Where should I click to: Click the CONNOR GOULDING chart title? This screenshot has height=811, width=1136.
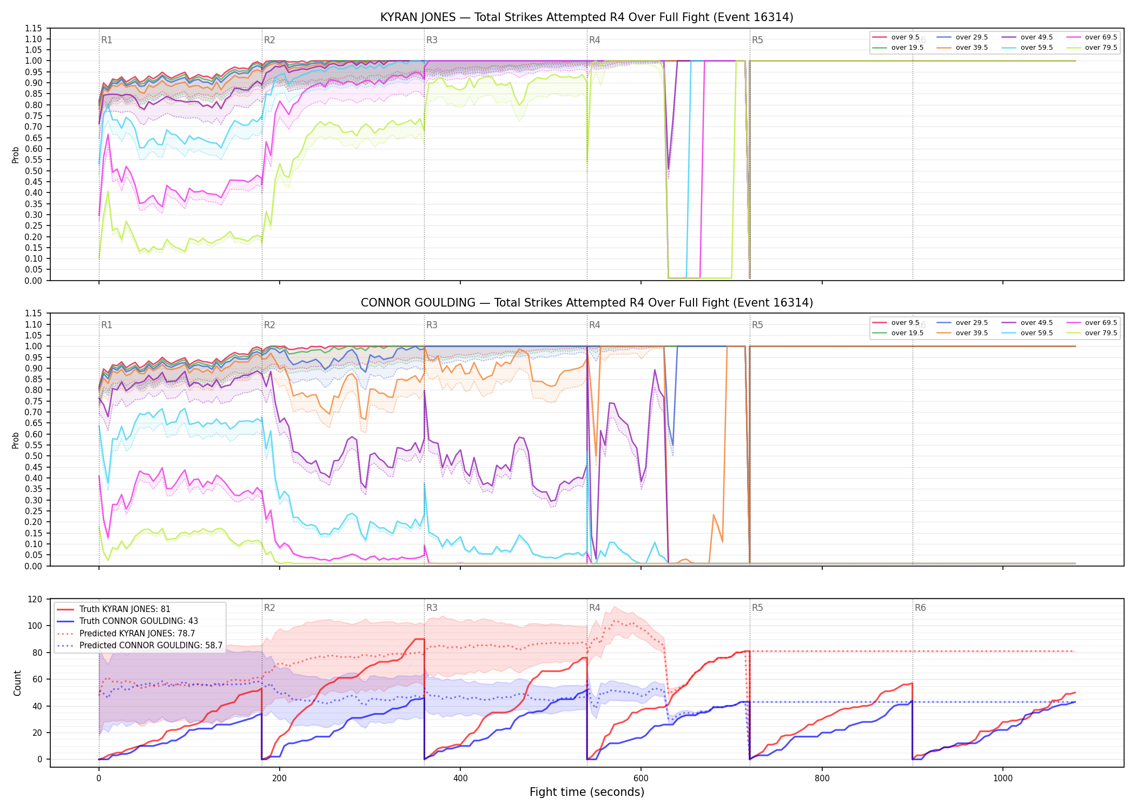tap(586, 303)
